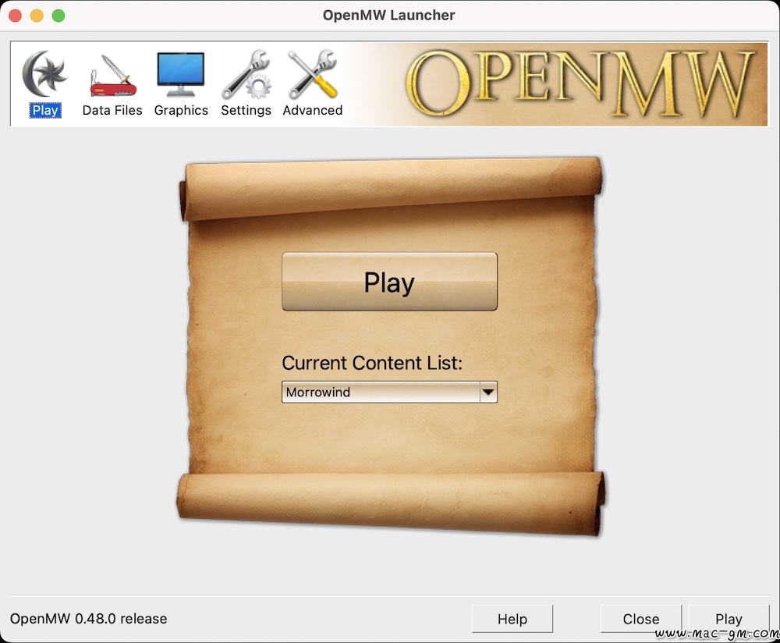
Task: Minimize the launcher with yellow button
Action: [37, 16]
